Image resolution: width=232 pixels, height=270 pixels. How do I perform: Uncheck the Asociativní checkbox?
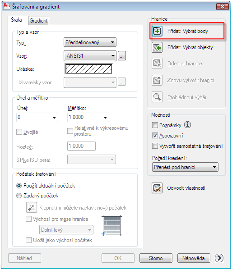pyautogui.click(x=155, y=136)
